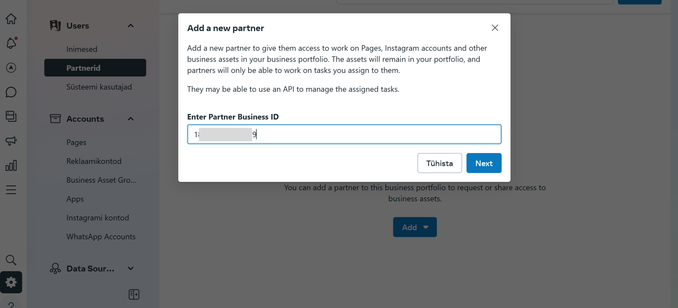This screenshot has width=678, height=308.
Task: Collapse the Users section
Action: point(131,26)
